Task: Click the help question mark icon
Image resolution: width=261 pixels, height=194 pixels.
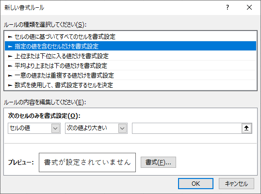Action: [228, 7]
